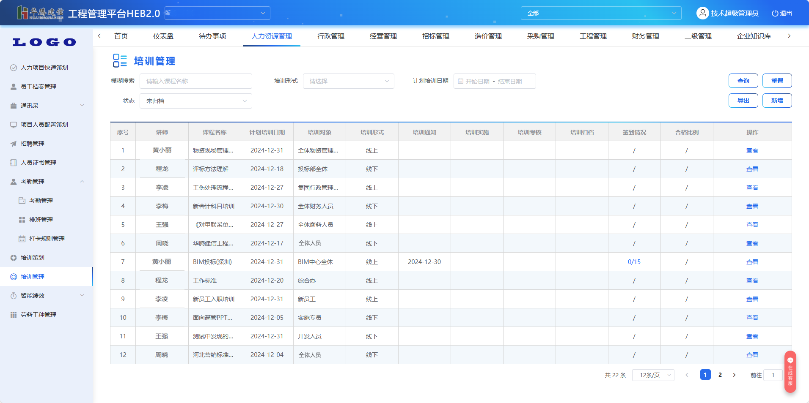
Task: Click the 新增 button
Action: coord(777,101)
